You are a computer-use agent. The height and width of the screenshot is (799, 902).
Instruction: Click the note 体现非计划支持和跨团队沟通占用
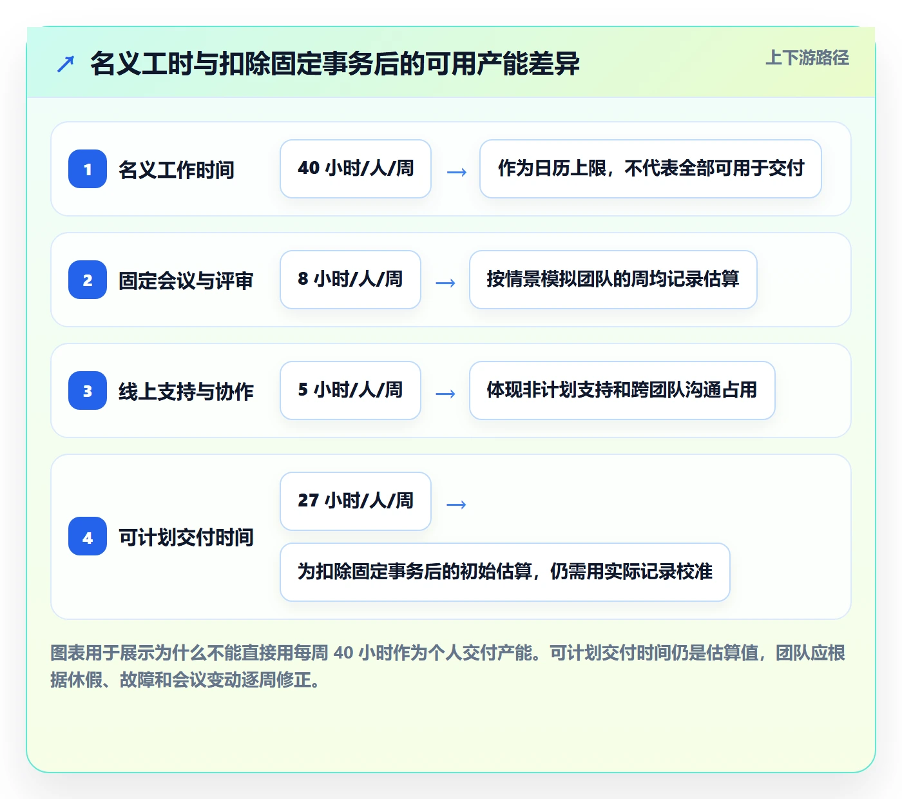coord(622,390)
